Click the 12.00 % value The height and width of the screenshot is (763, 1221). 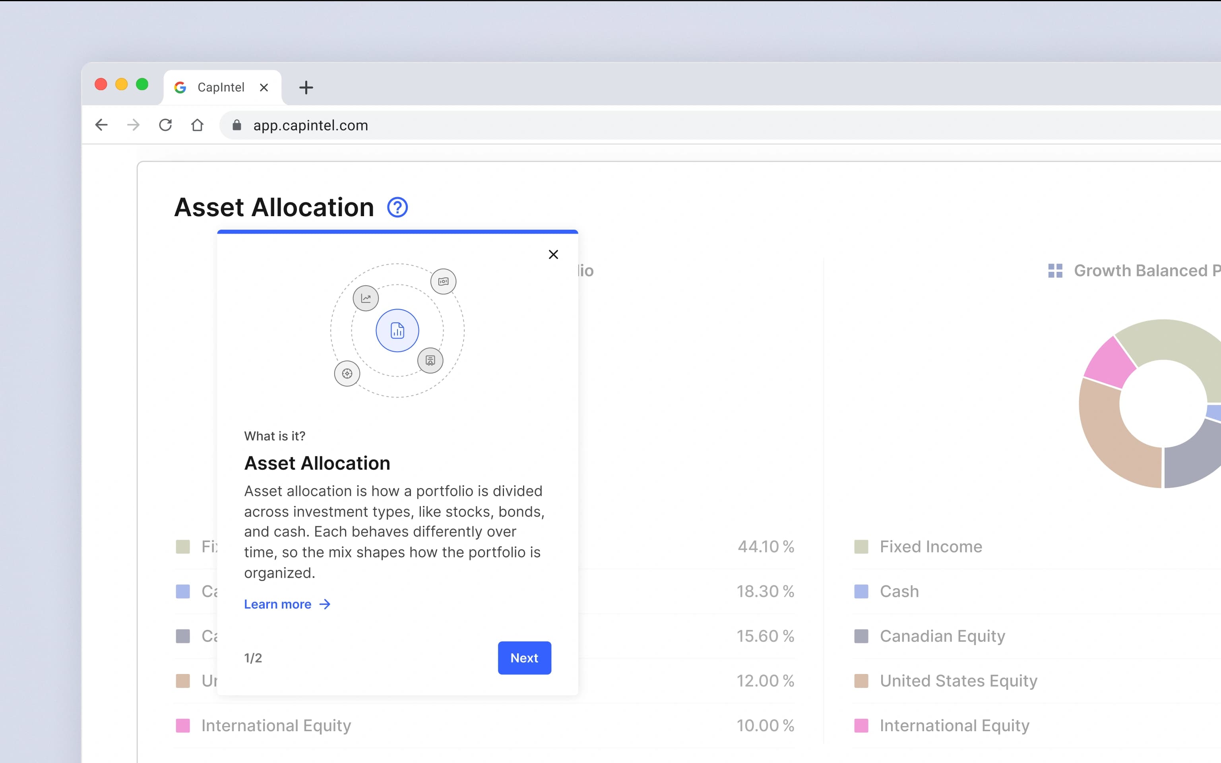click(x=766, y=681)
